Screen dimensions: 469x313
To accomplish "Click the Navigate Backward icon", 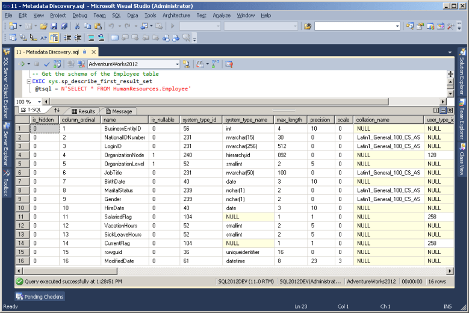I will 144,26.
